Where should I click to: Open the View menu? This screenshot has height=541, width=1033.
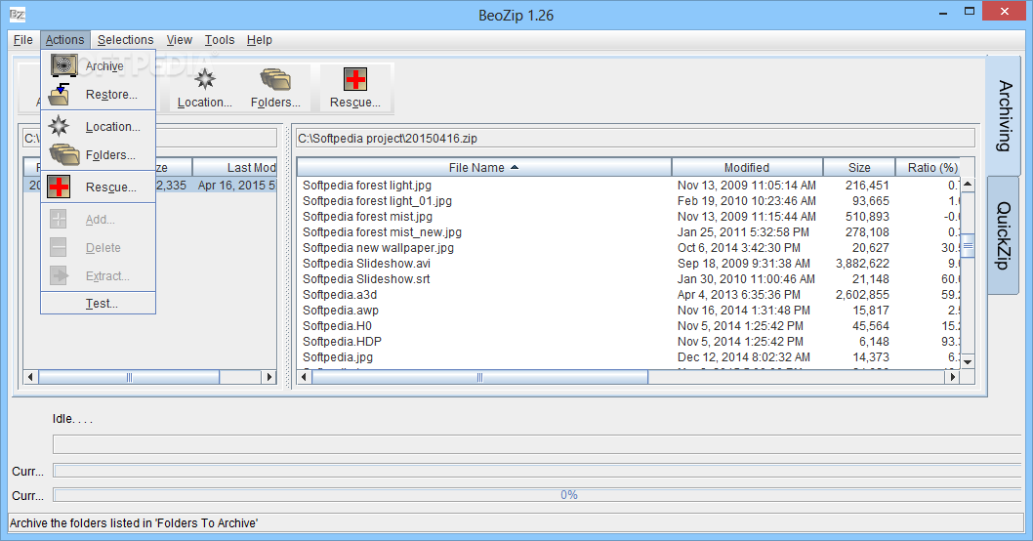click(180, 39)
